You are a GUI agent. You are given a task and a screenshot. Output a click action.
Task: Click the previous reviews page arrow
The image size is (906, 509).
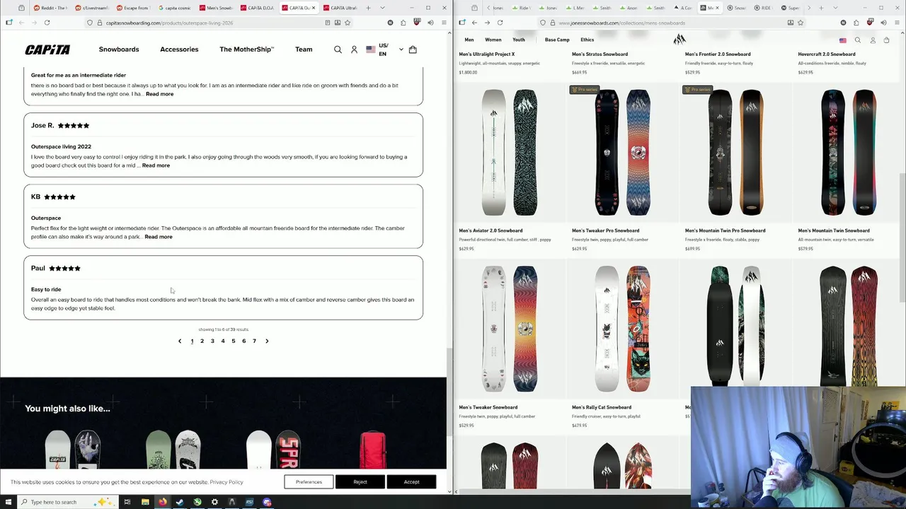pyautogui.click(x=180, y=341)
